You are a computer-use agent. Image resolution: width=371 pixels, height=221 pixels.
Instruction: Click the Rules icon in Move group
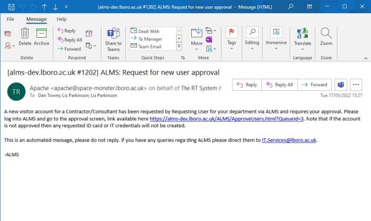pos(210,31)
